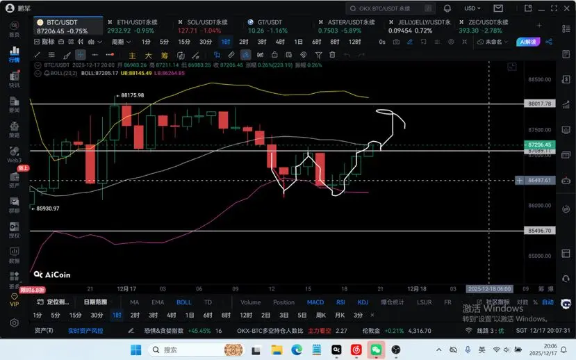Click the filter funnel icon in drawing toolbar
This screenshot has width=576, height=360.
pos(318,55)
